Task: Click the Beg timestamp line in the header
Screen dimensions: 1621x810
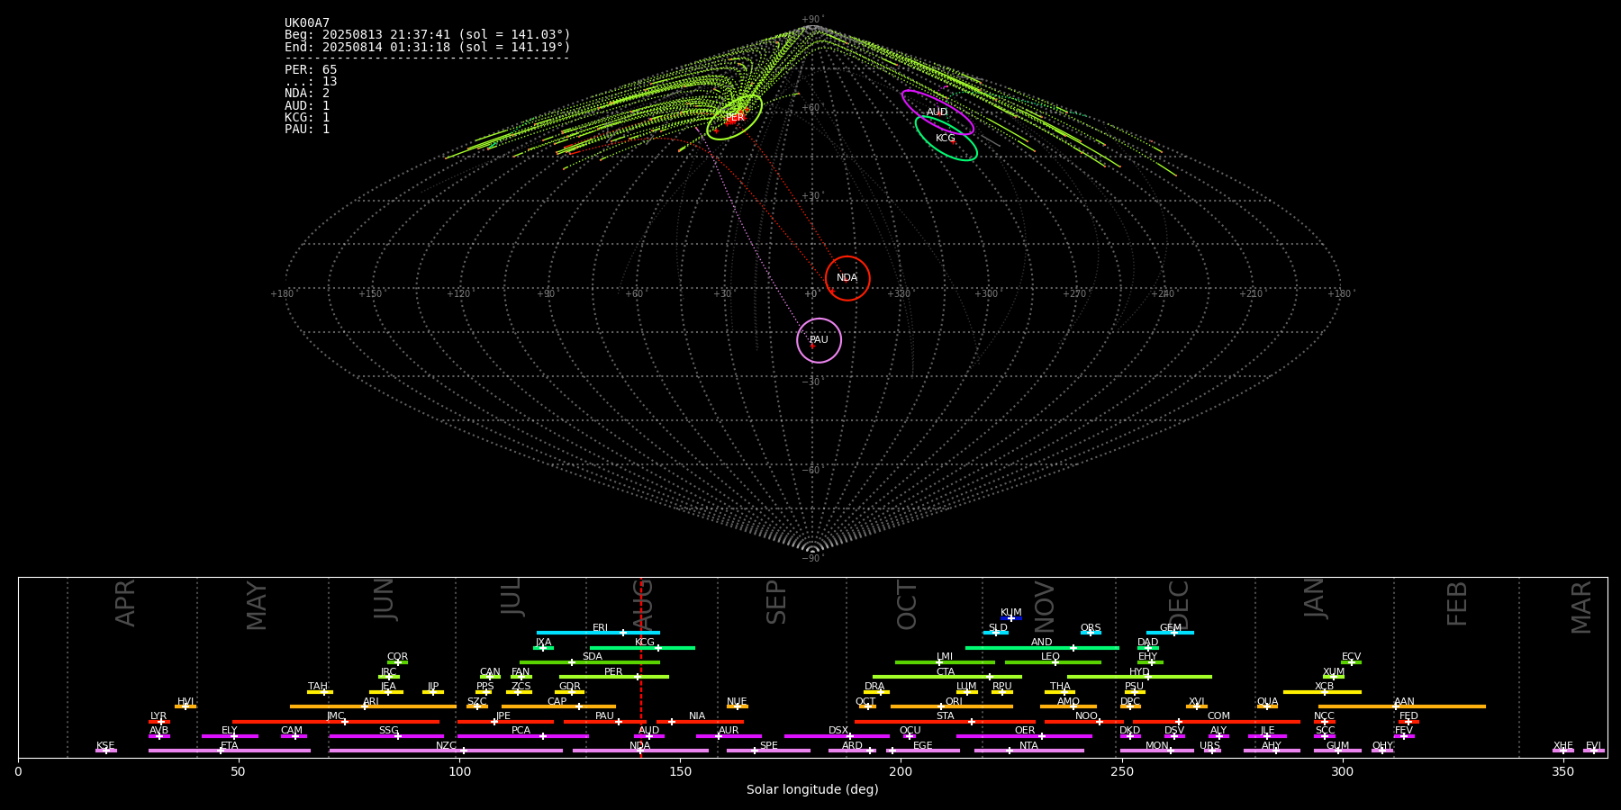Action: coord(428,35)
